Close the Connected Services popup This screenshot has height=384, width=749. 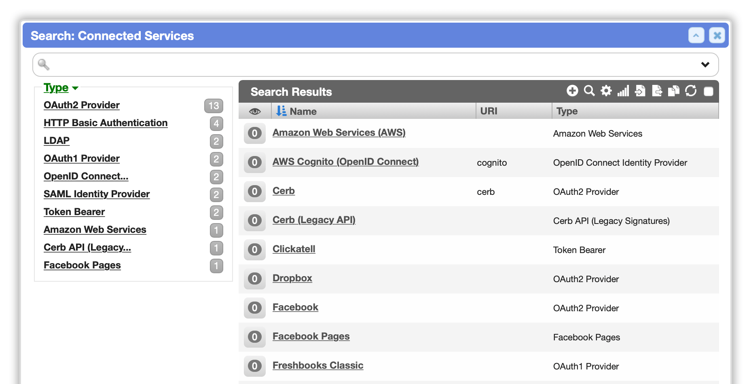tap(717, 36)
